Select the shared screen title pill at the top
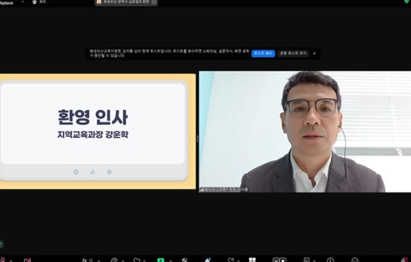Image resolution: width=411 pixels, height=262 pixels. [x=124, y=2]
